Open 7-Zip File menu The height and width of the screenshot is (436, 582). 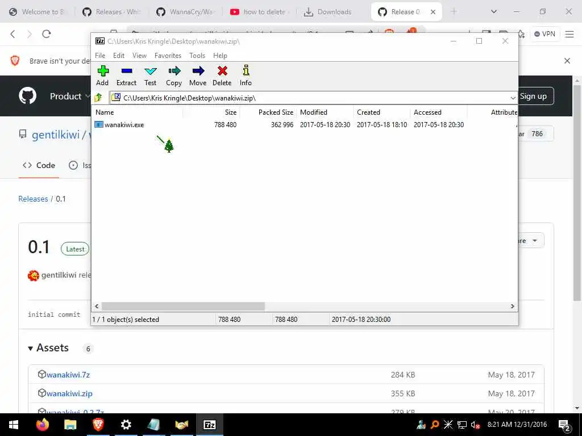100,56
